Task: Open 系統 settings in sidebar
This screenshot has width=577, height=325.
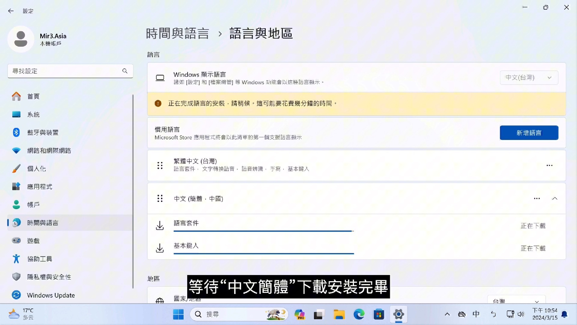Action: [34, 114]
